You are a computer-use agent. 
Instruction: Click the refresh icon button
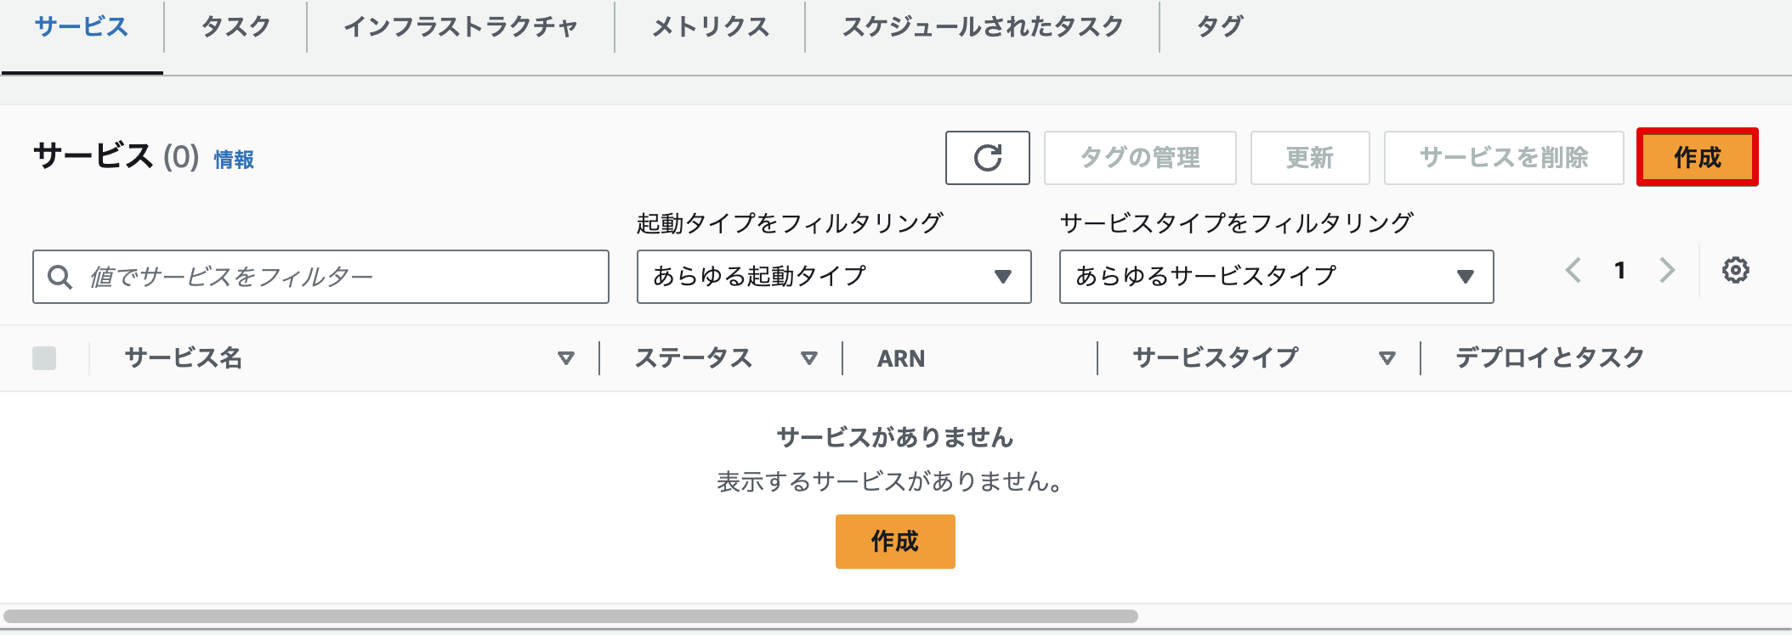click(x=987, y=158)
